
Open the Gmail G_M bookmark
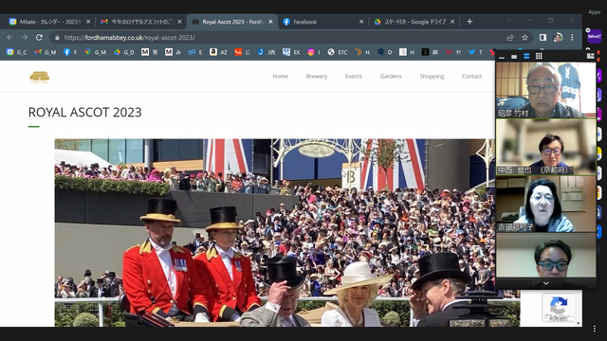click(45, 52)
